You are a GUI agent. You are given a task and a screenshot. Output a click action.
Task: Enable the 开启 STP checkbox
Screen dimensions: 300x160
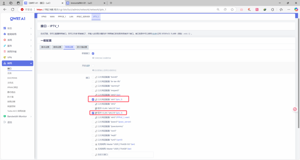pos(93,66)
